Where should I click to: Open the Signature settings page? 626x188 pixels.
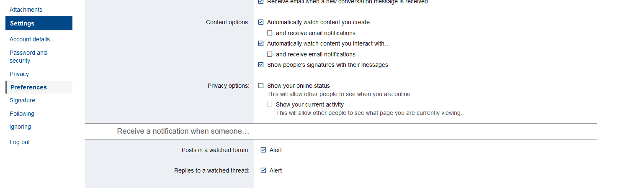coord(22,100)
